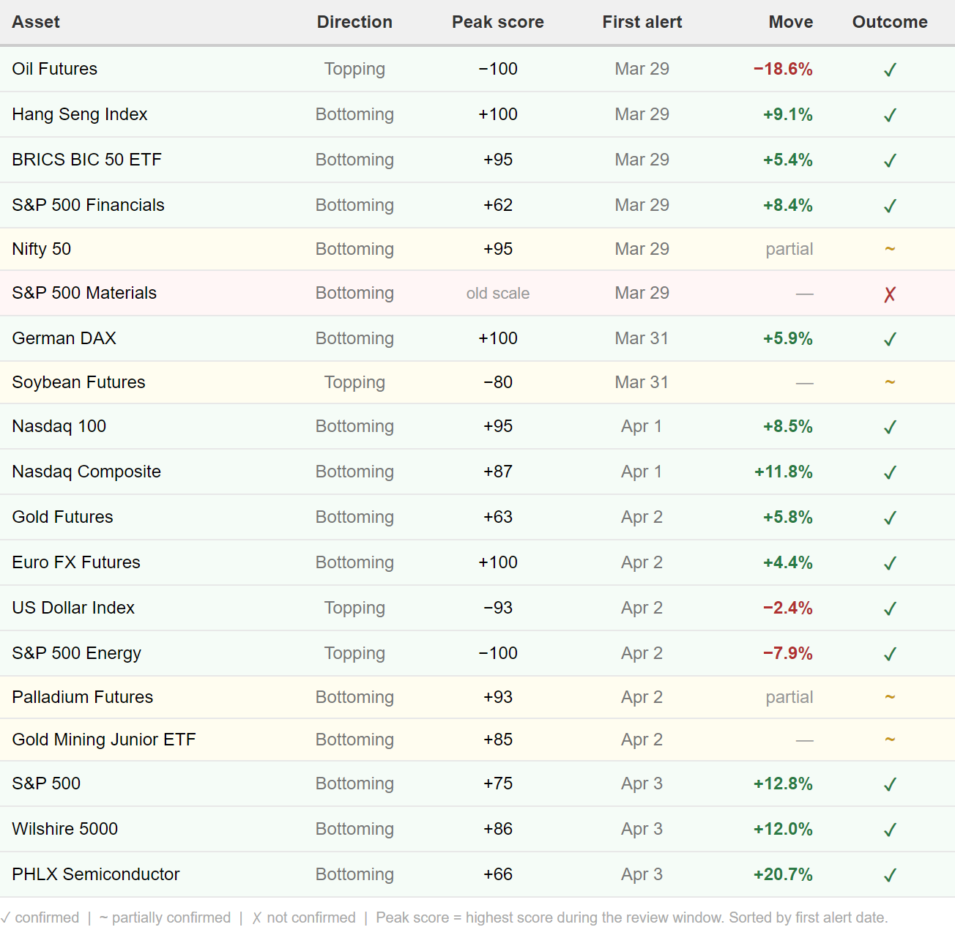Click the +11.8% Nasdaq Composite move
Viewport: 955px width, 927px height.
(x=784, y=472)
